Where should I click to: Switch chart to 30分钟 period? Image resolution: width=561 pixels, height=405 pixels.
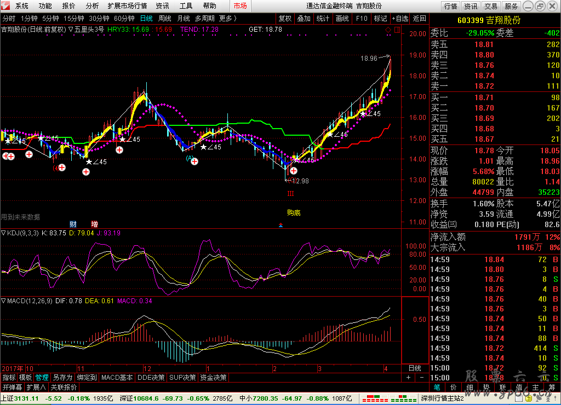pyautogui.click(x=99, y=19)
